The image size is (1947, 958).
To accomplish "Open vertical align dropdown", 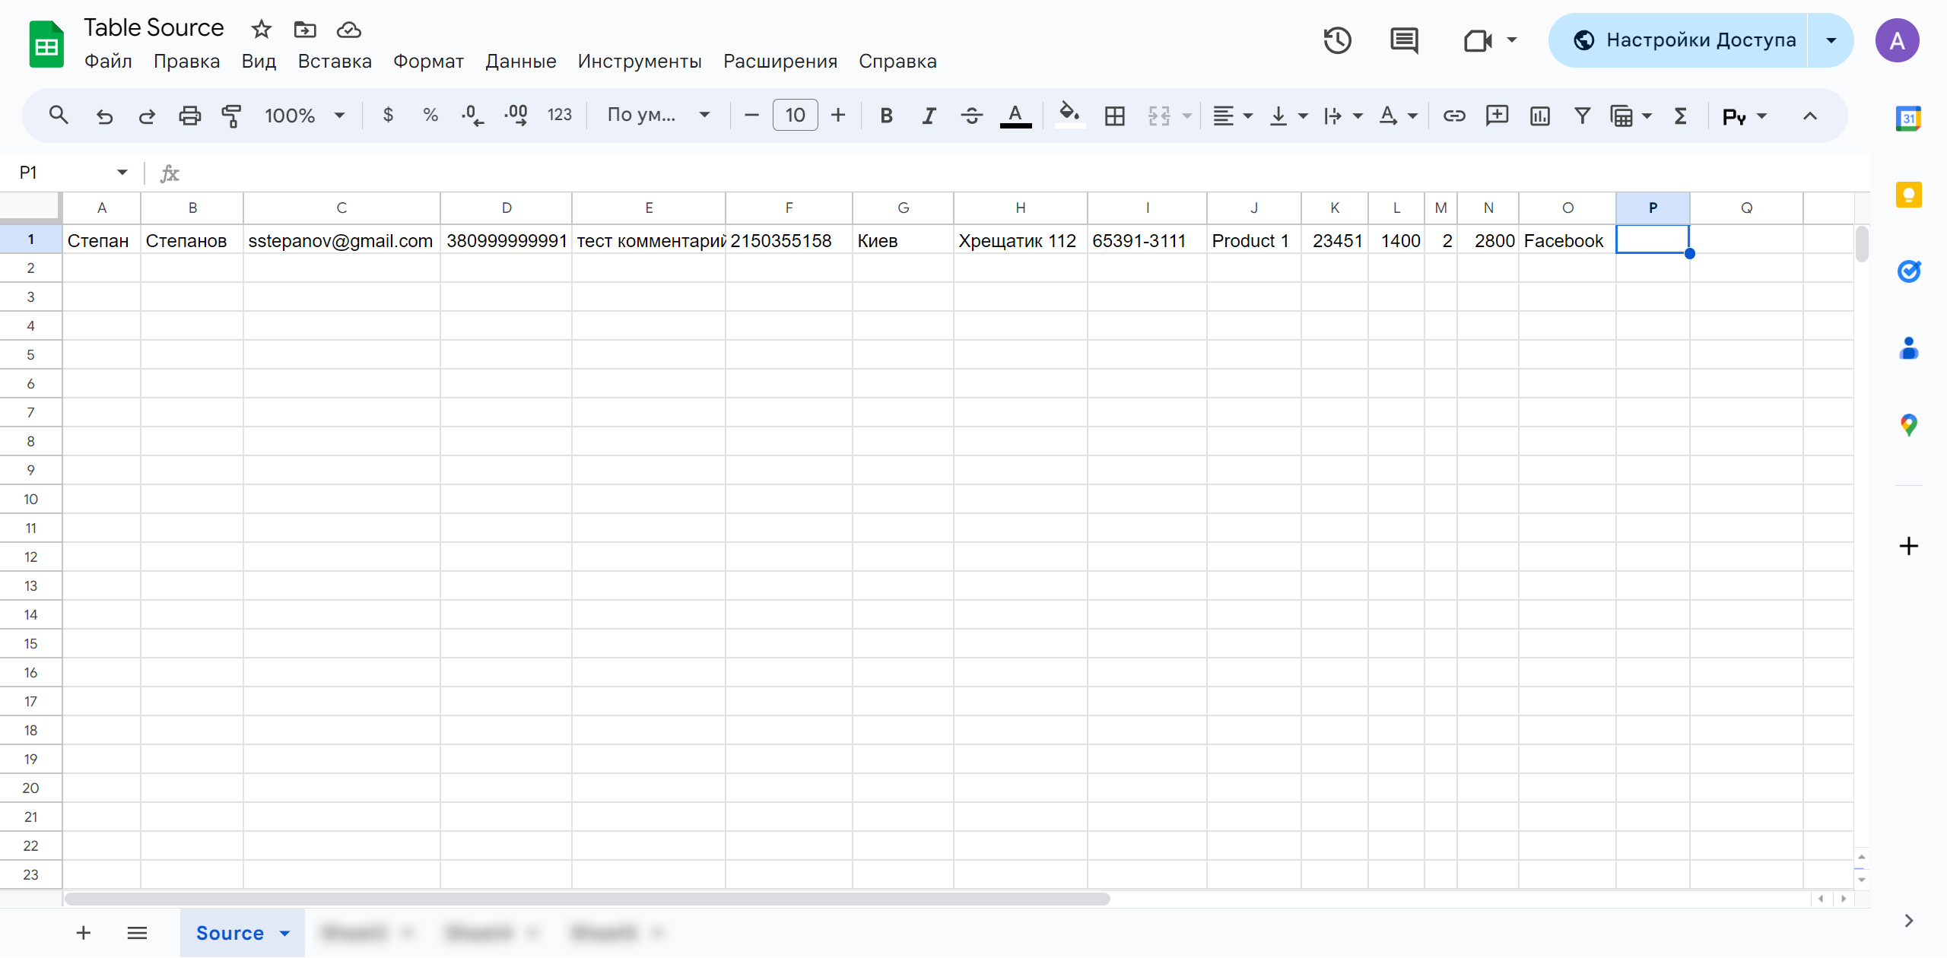I will click(1288, 116).
